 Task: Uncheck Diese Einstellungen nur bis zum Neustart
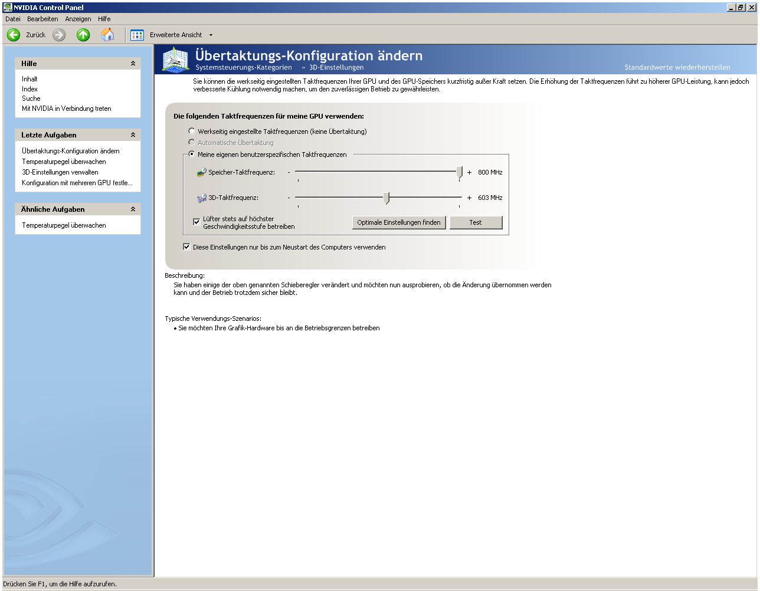click(187, 247)
